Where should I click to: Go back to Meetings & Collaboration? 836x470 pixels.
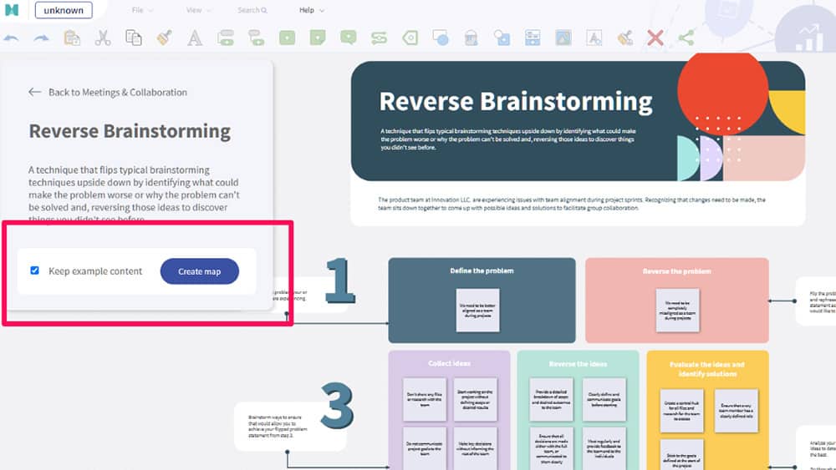pos(108,92)
